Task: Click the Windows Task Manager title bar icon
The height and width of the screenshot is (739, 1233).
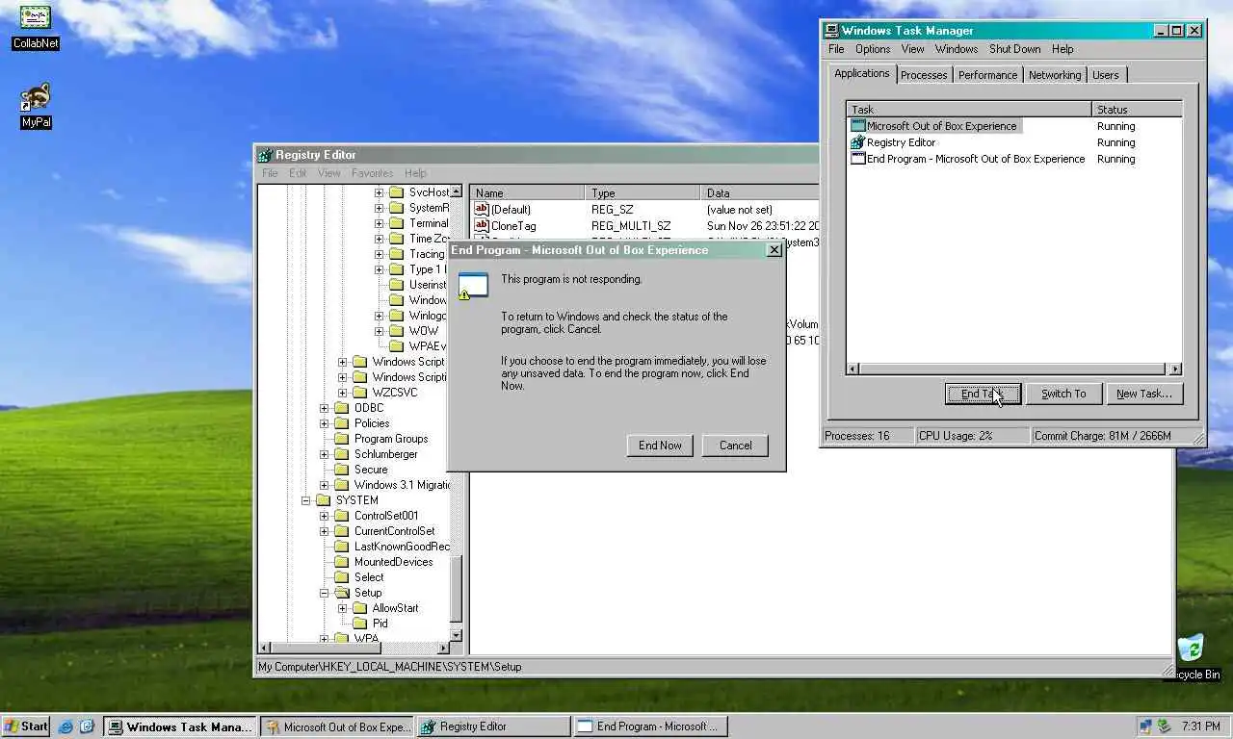Action: pyautogui.click(x=831, y=31)
